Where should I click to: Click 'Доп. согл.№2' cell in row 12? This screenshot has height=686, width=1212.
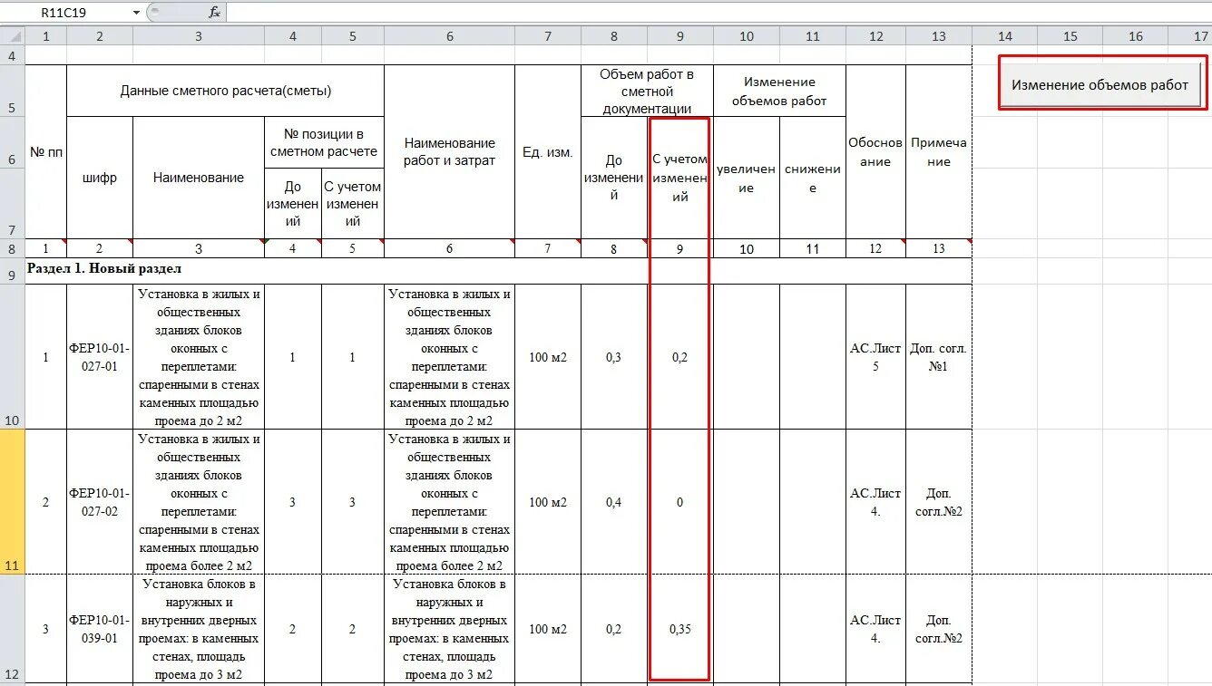click(939, 629)
